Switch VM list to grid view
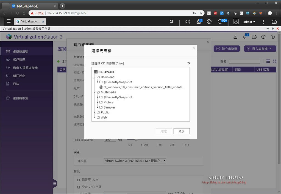This screenshot has width=281, height=194. point(275,61)
